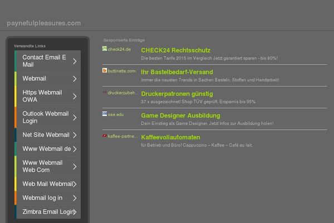
Task: Click chevron arrow beside Https Webmail OWA
Action: (x=75, y=96)
